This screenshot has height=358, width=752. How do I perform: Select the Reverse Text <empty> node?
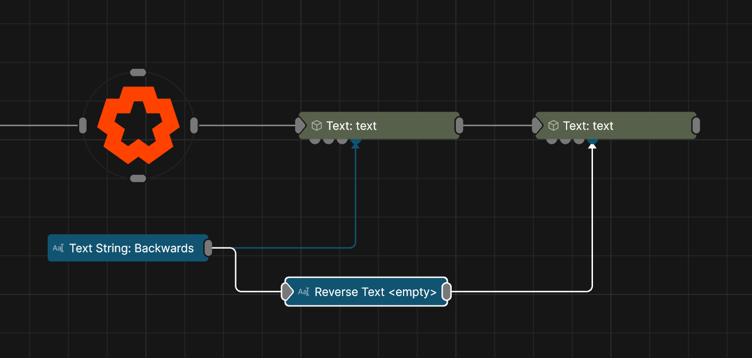coord(375,292)
